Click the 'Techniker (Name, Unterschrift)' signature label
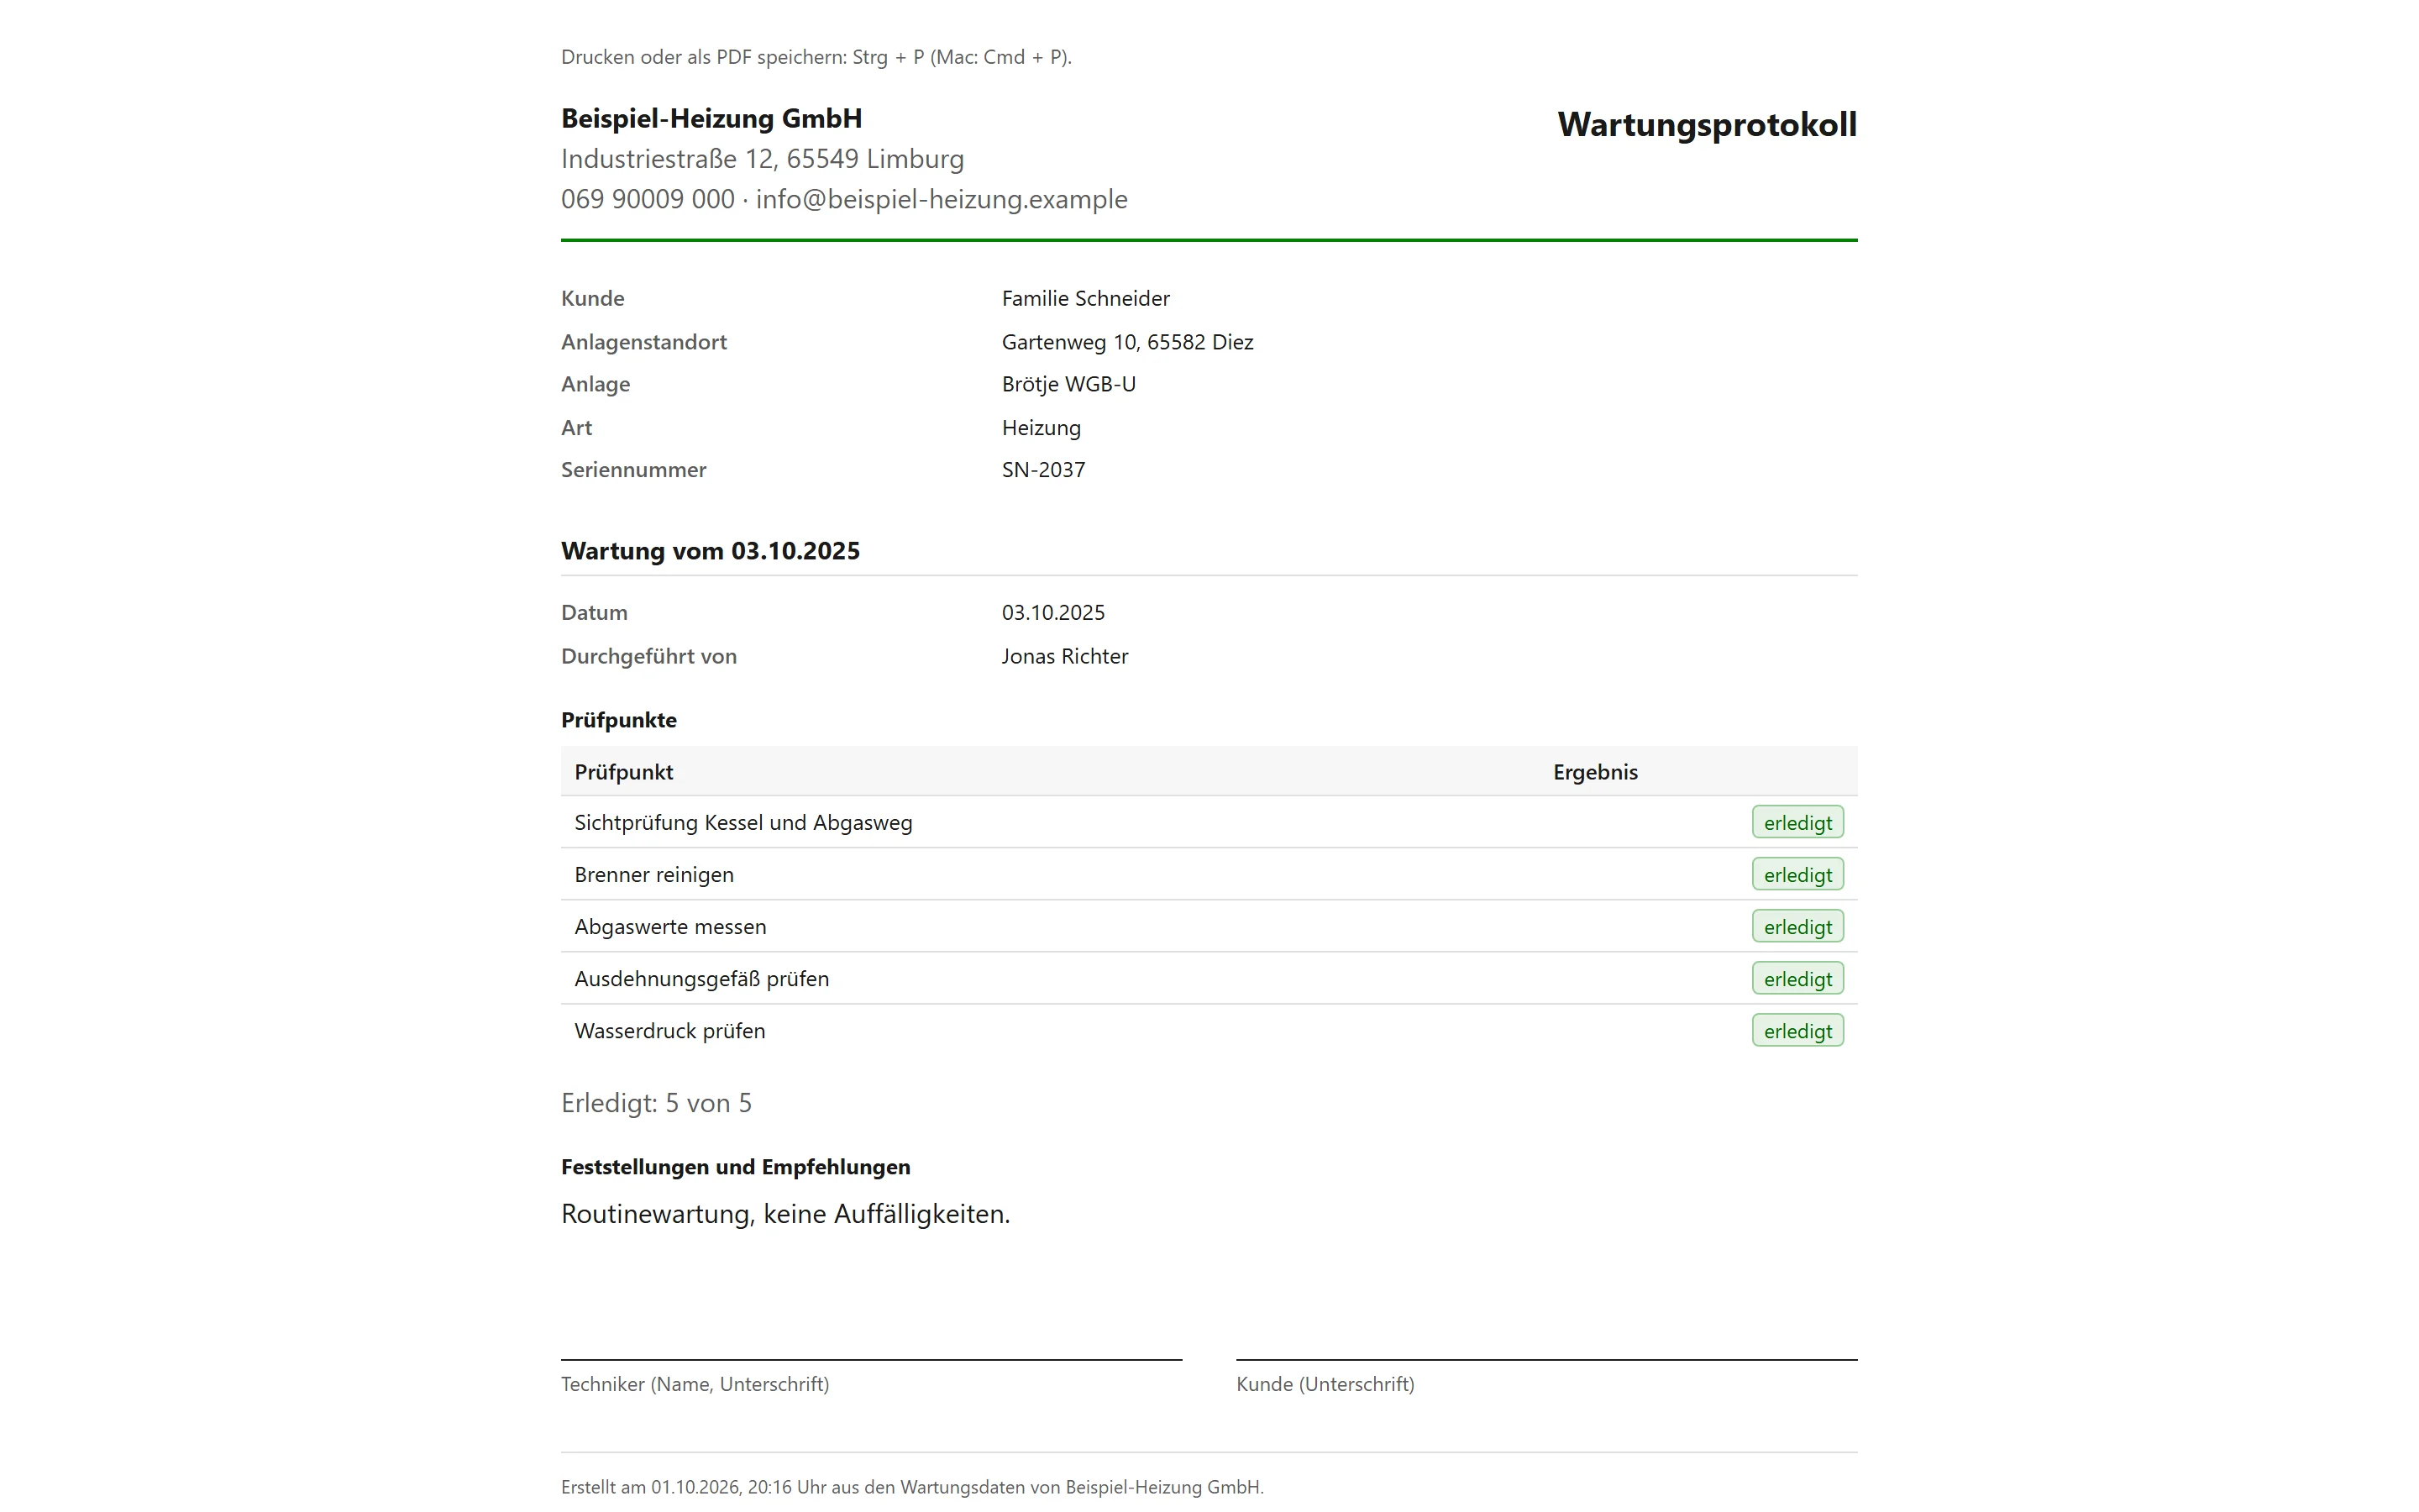 695,1384
